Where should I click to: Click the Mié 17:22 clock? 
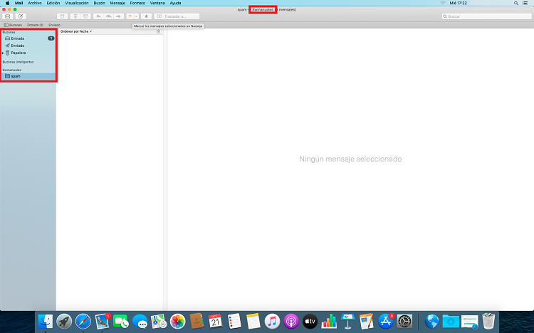[x=458, y=3]
